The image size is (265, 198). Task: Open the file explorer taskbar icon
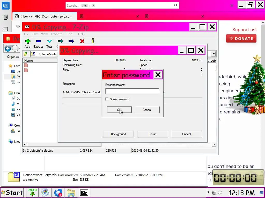pyautogui.click(x=71, y=193)
